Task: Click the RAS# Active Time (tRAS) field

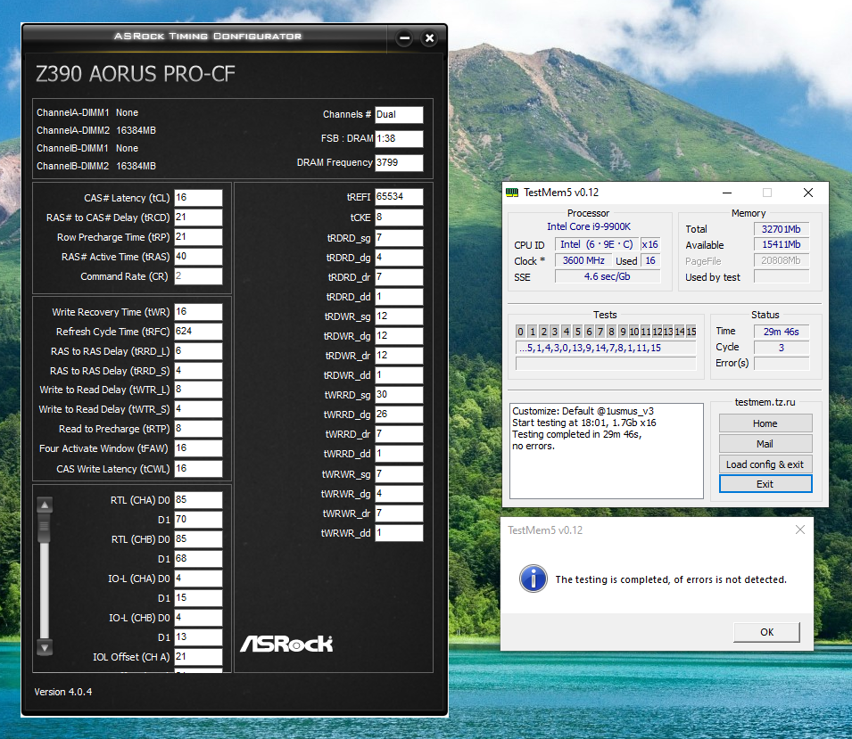Action: pyautogui.click(x=198, y=257)
